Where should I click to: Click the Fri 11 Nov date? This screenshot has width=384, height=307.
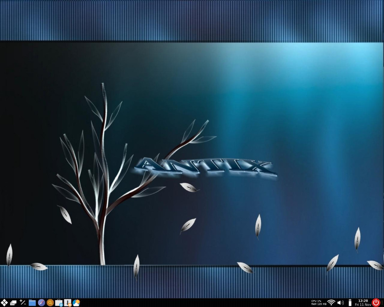tap(363, 305)
